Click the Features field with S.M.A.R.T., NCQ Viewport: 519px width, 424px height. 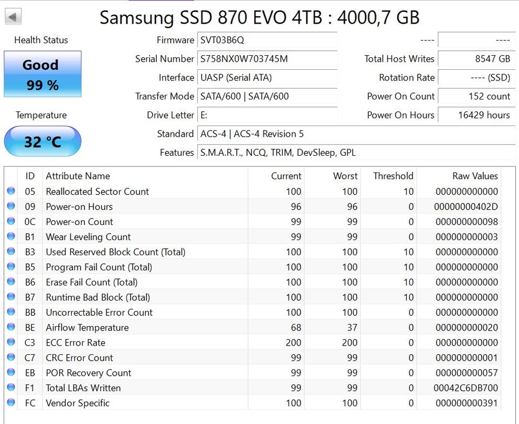tap(356, 153)
